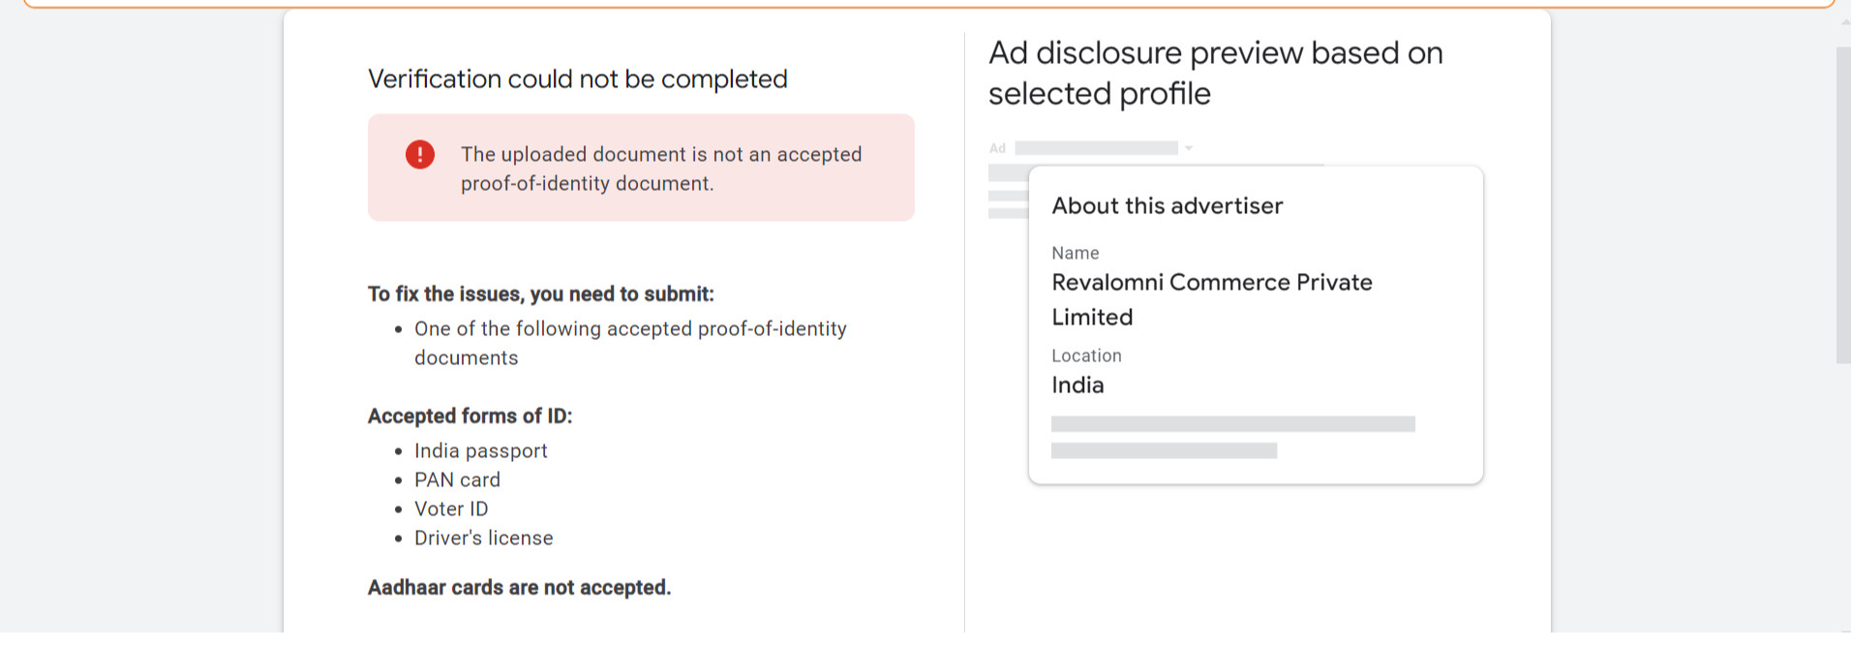The width and height of the screenshot is (1851, 648).
Task: Select the "Driver's license" list item
Action: [x=483, y=539]
